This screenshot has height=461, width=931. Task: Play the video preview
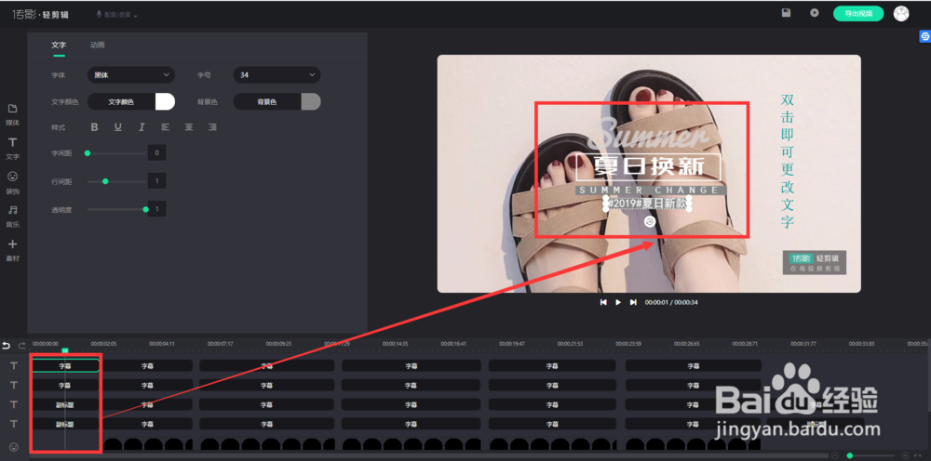618,302
